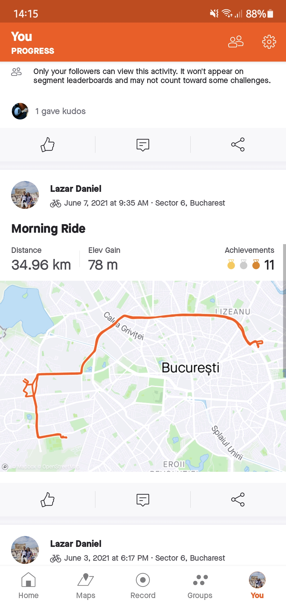This screenshot has width=286, height=605.
Task: Share the Morning Ride activity
Action: pos(238,500)
